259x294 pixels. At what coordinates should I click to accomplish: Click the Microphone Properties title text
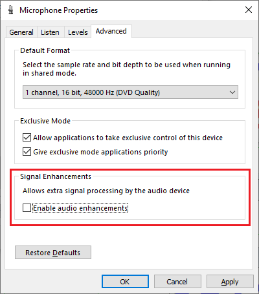[x=58, y=10]
